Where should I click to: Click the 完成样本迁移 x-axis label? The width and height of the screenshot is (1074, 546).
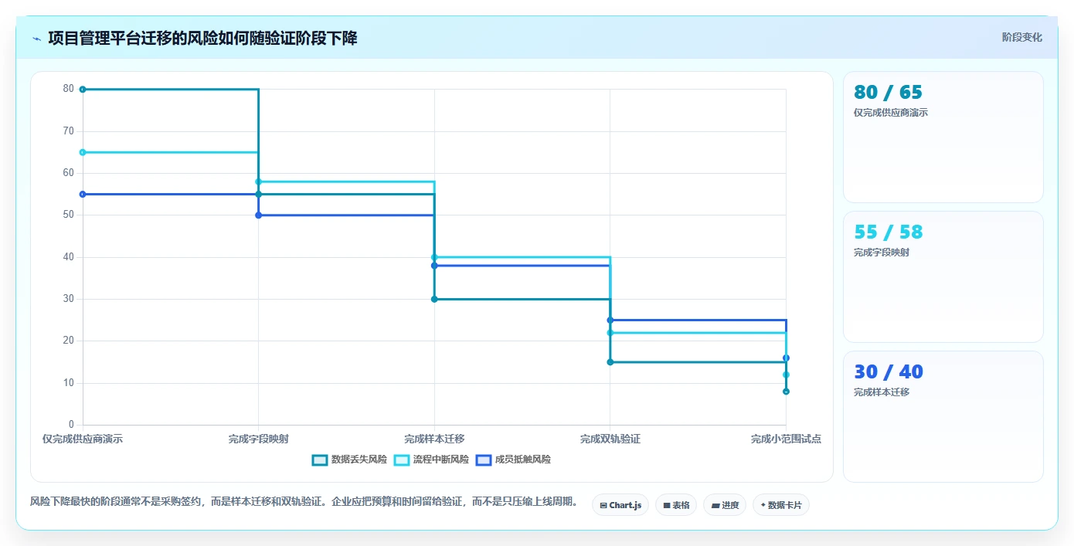click(434, 439)
